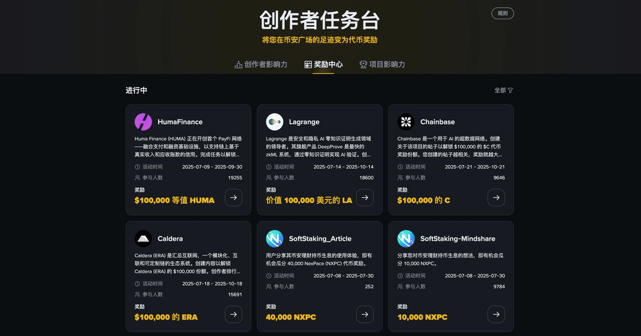
Task: Open the Caldera card title
Action: pyautogui.click(x=170, y=238)
